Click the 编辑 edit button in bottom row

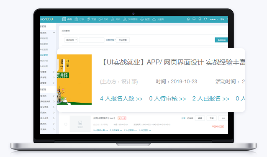click(200, 118)
